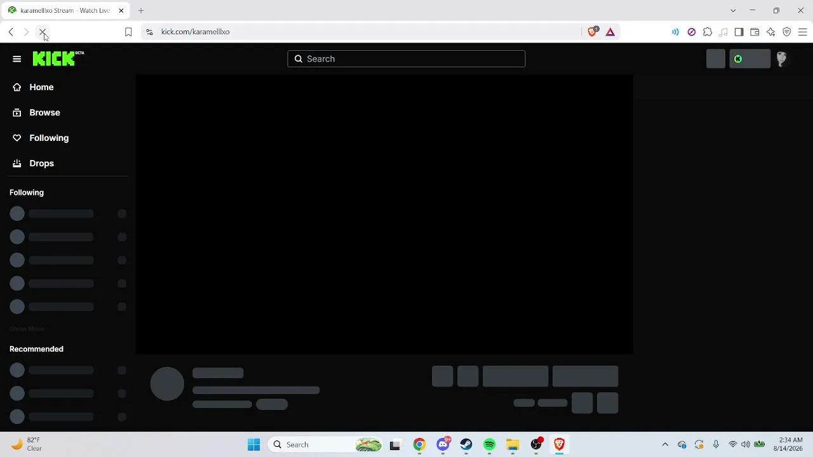Click the purple blocked-circle extension icon

692,32
